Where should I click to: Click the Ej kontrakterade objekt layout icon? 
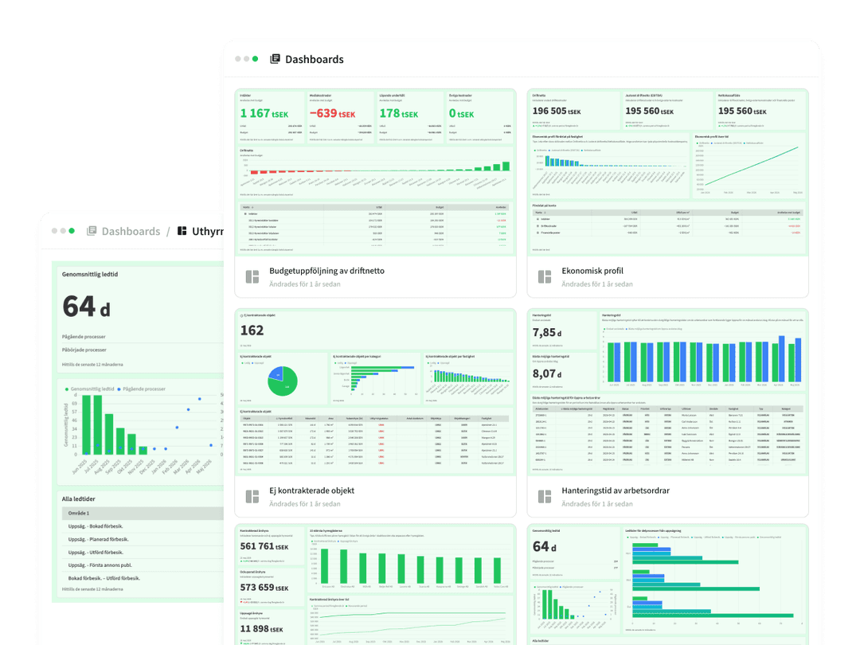[252, 497]
